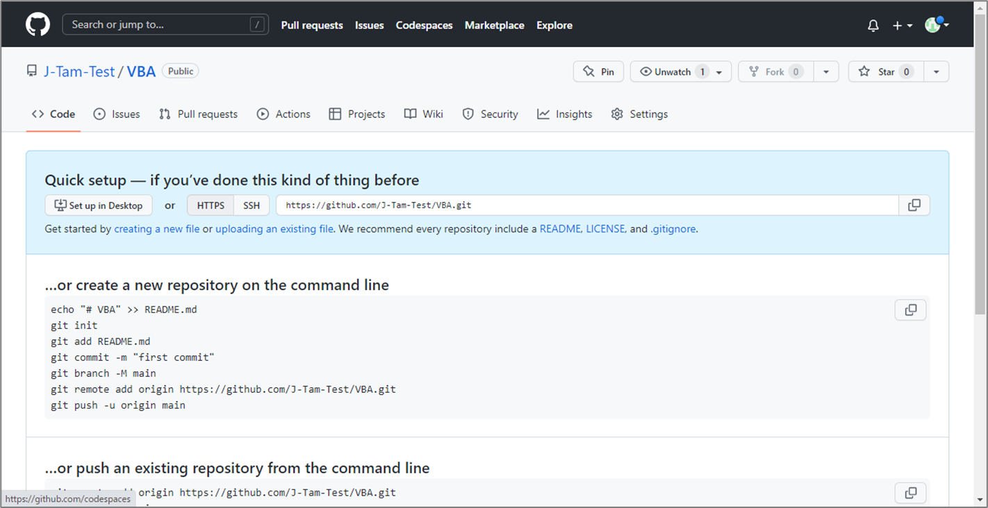The width and height of the screenshot is (988, 508).
Task: Click the Quick setup heading text
Action: (x=232, y=180)
